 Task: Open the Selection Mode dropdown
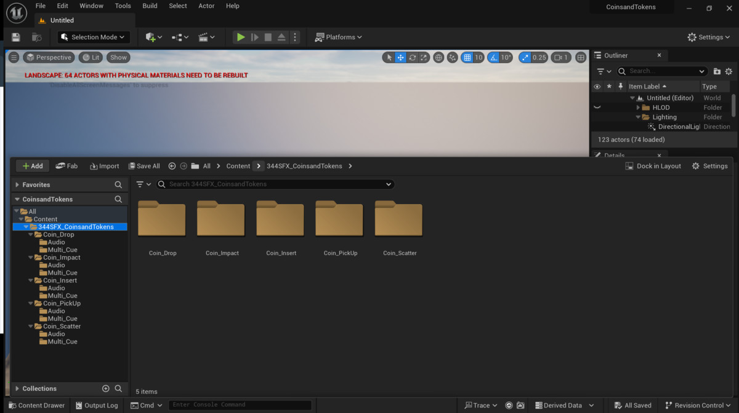(x=94, y=37)
